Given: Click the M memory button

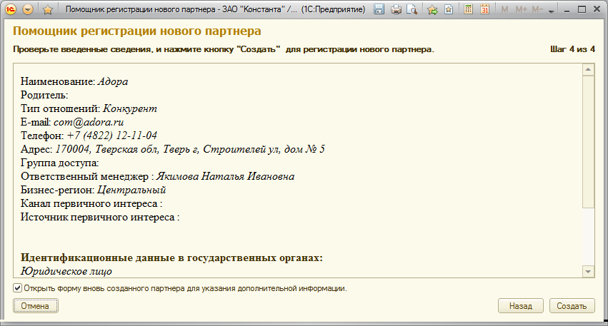Looking at the screenshot, I should pyautogui.click(x=504, y=9).
